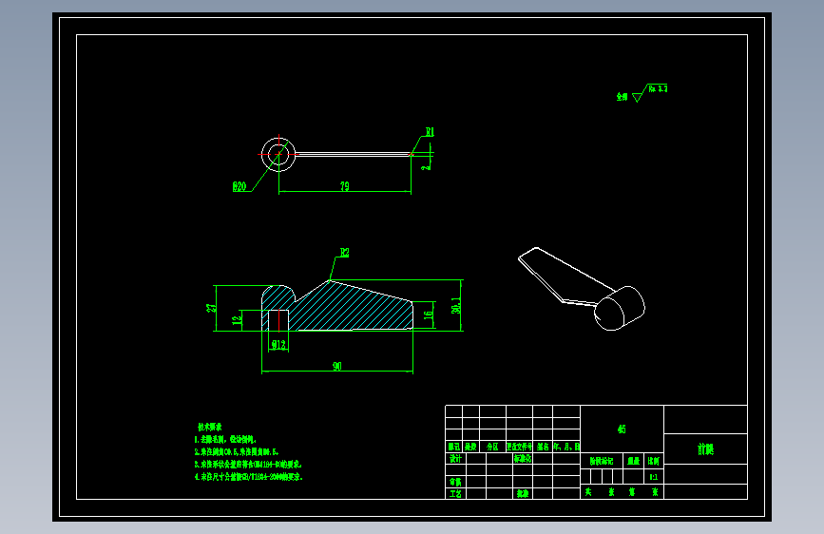Image resolution: width=824 pixels, height=534 pixels.
Task: Click the Ra 3.2 roughness value
Action: 658,88
